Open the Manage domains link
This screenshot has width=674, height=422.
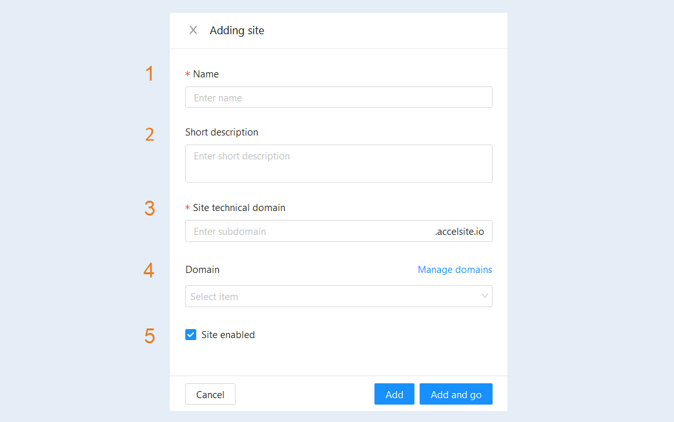pyautogui.click(x=454, y=270)
